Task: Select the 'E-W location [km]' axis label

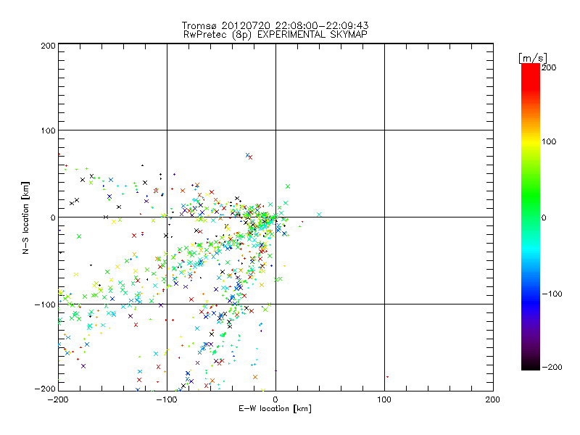Action: click(x=275, y=408)
